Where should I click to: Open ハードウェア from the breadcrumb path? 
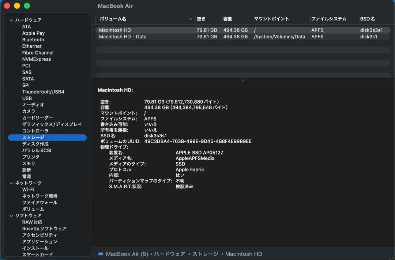click(x=170, y=254)
